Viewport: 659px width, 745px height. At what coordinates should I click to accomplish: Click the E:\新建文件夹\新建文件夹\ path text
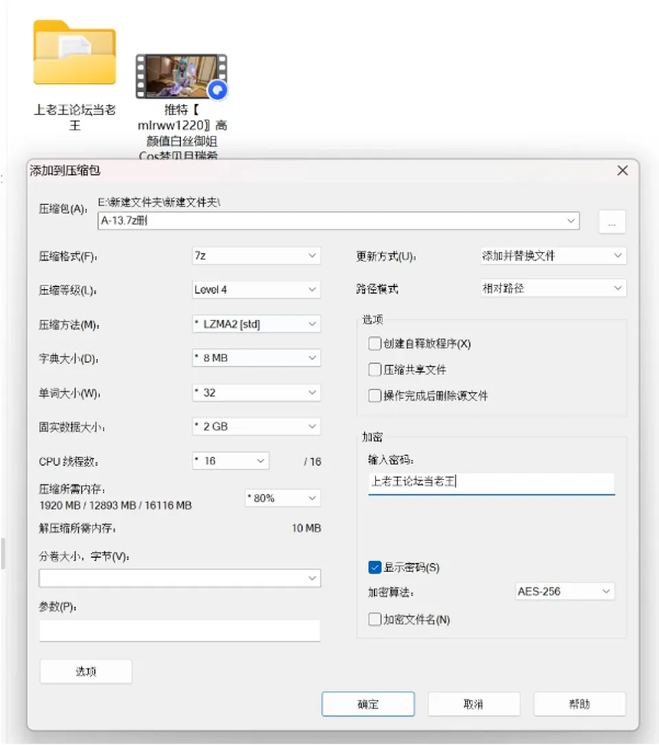point(159,202)
